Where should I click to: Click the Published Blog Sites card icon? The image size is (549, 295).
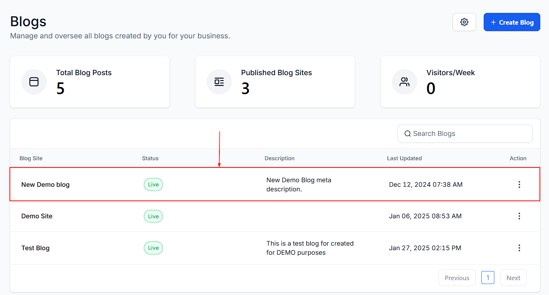click(219, 82)
